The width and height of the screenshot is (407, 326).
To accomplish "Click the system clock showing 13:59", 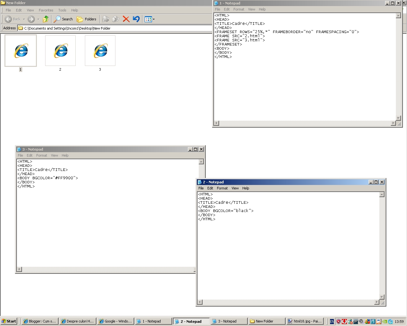I will 399,322.
